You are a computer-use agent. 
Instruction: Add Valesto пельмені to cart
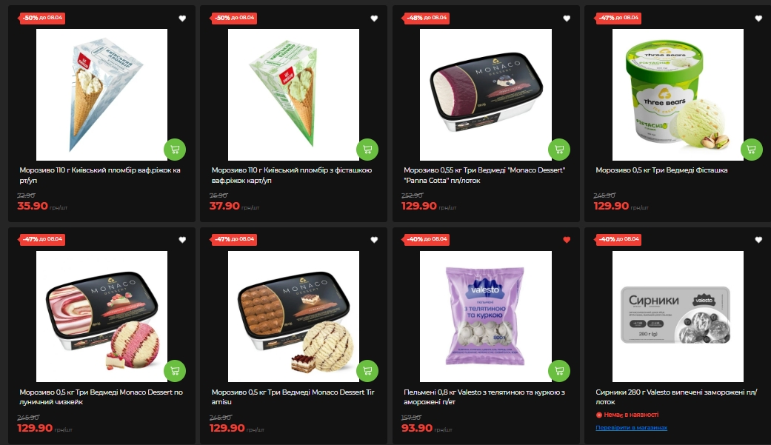coord(559,371)
